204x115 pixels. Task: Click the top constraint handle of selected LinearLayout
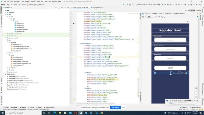(x=171, y=72)
